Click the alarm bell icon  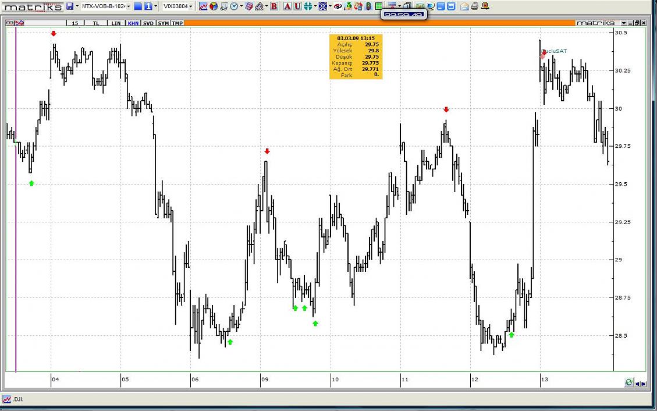[x=485, y=6]
